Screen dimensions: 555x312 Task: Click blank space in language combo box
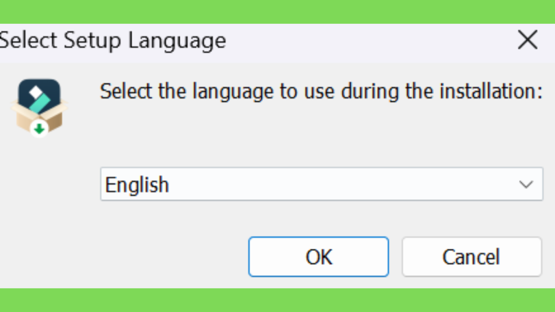click(x=340, y=184)
